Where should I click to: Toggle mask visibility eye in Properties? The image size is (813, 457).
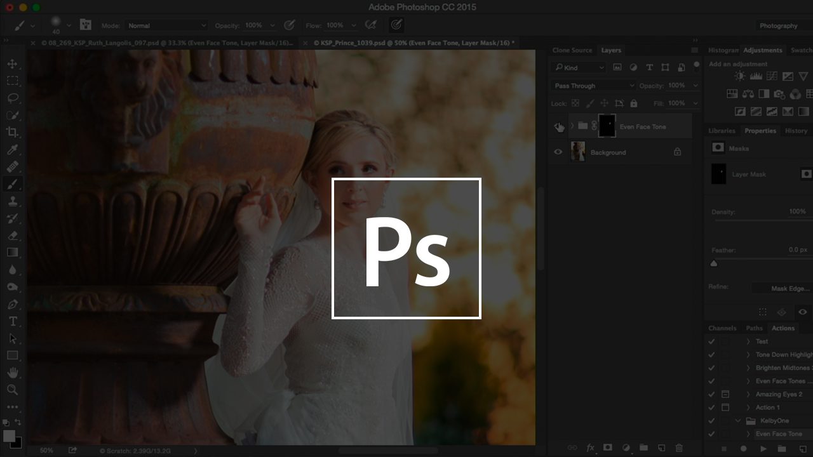(x=802, y=312)
